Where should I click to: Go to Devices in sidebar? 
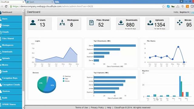[x=11, y=91]
